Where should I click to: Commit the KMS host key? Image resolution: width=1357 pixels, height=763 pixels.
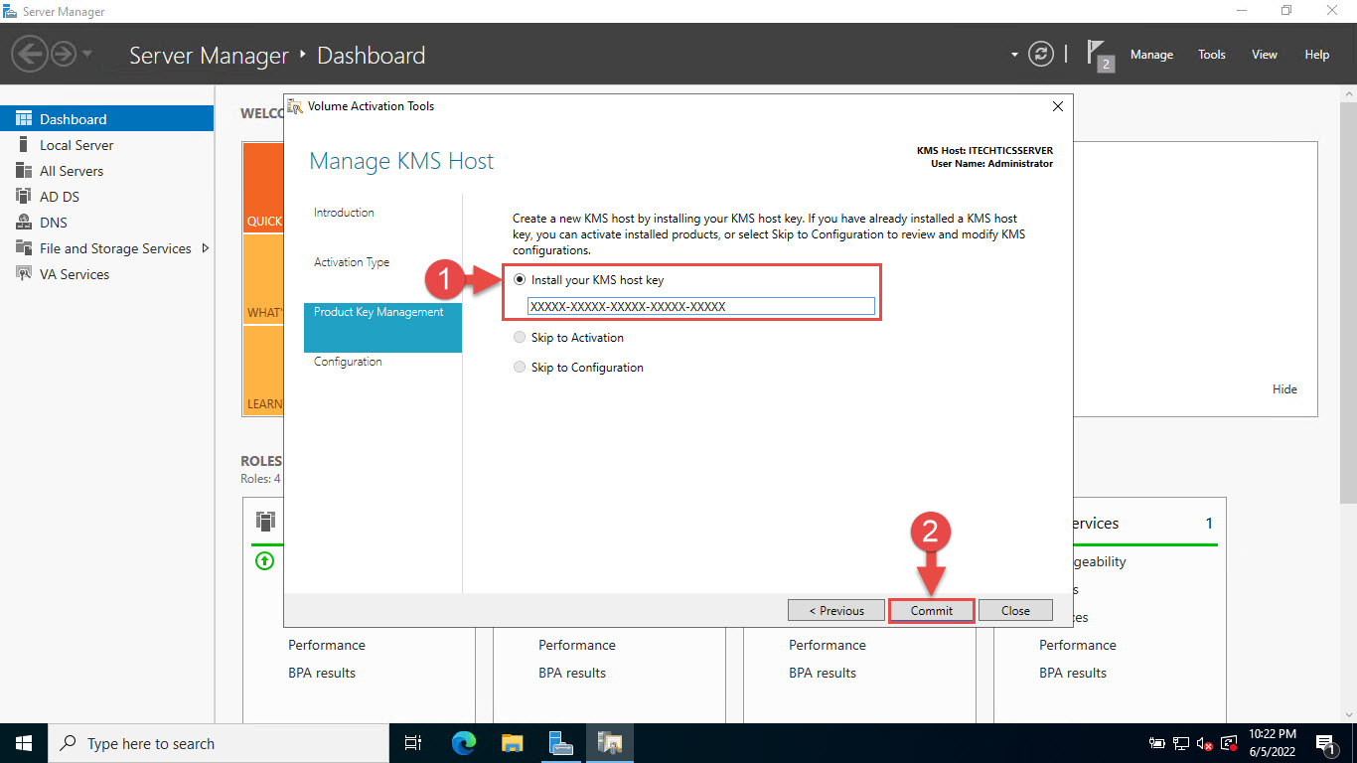tap(931, 610)
